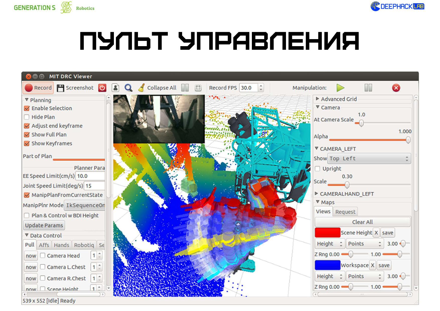
Task: Open the ManipPlnr Mode dropdown
Action: (x=85, y=205)
